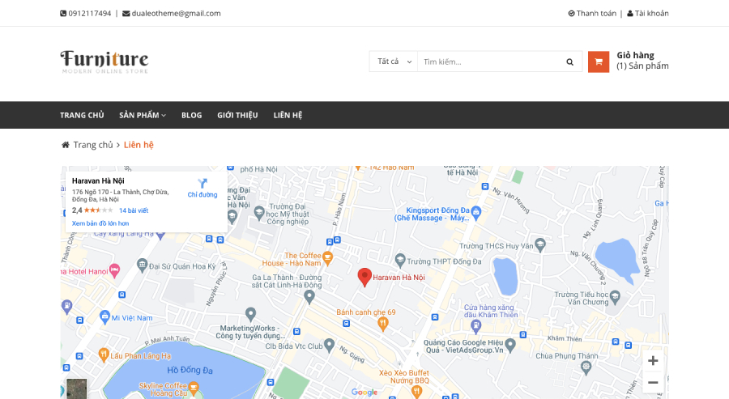
Task: Click the red Haravan Hà Nội map pin
Action: pos(364,278)
